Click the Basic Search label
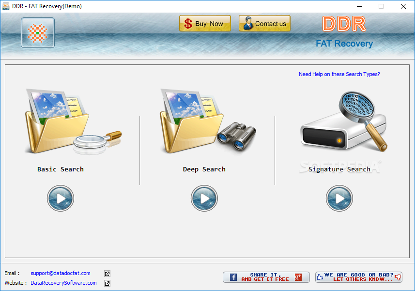This screenshot has height=291, width=415. (x=61, y=169)
